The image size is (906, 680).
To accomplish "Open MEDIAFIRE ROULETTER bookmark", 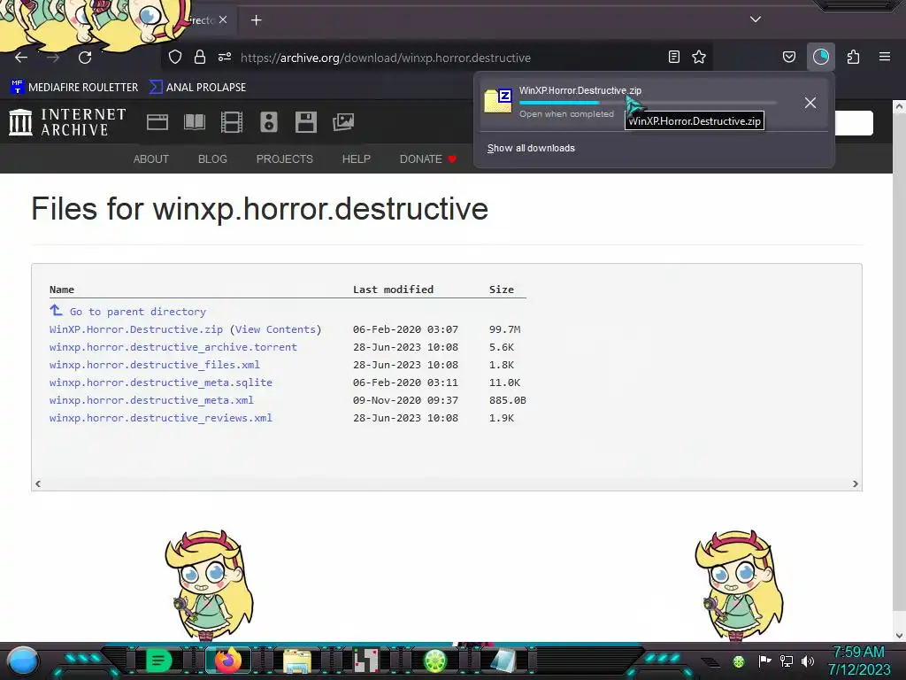I will click(x=74, y=88).
